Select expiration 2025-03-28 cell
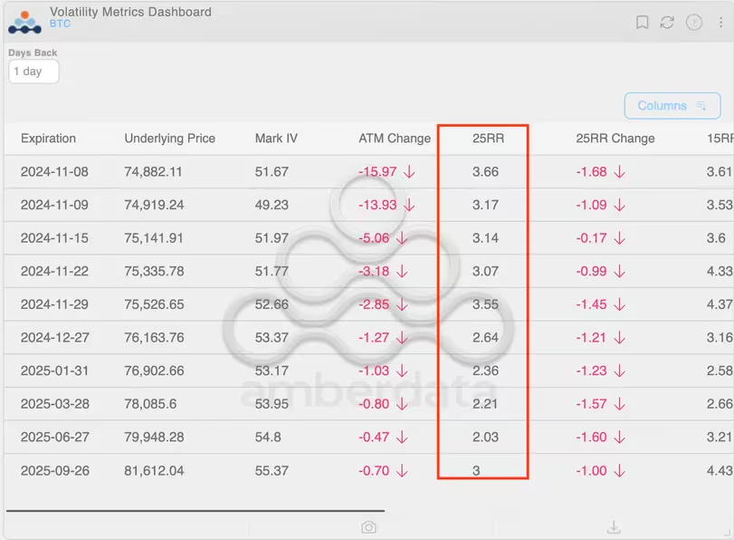734x540 pixels. (55, 404)
